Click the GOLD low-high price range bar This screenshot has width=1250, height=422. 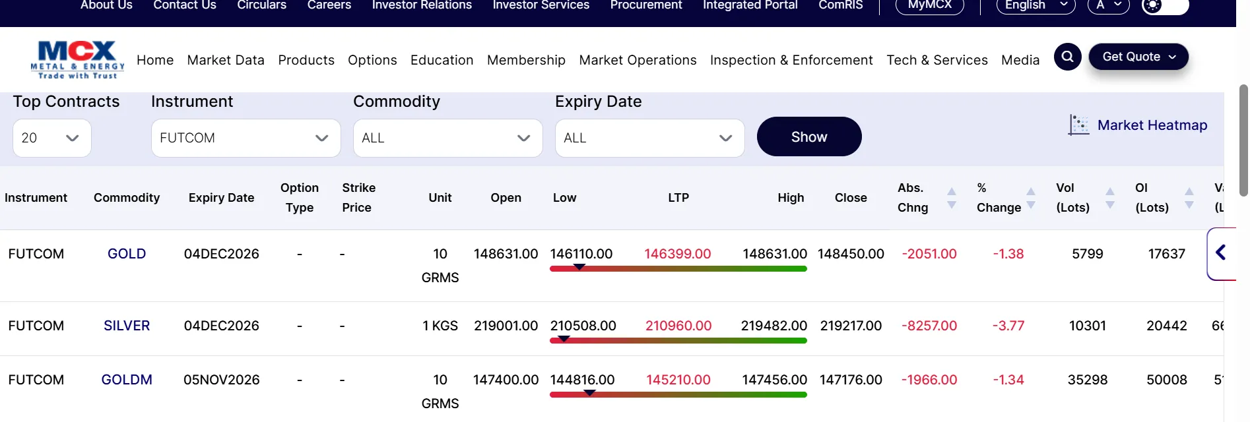678,268
